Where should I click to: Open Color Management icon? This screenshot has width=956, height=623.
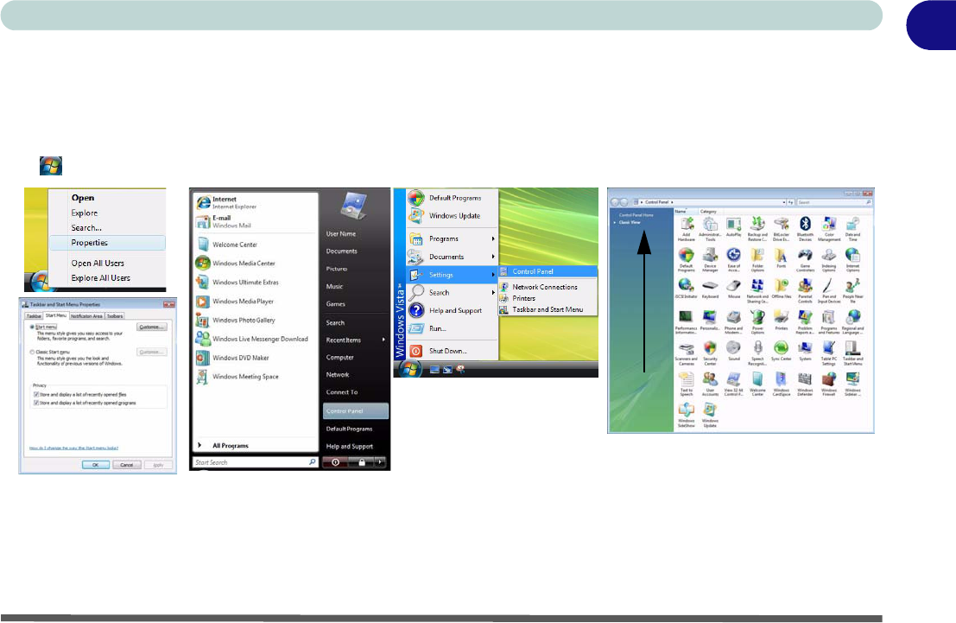tap(828, 229)
